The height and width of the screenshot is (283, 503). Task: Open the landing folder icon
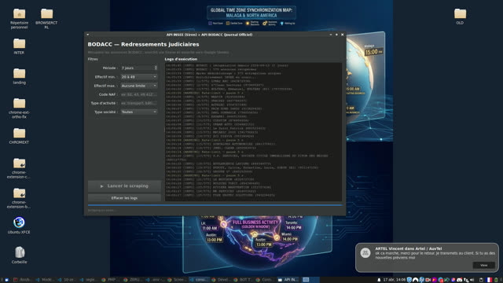[19, 76]
